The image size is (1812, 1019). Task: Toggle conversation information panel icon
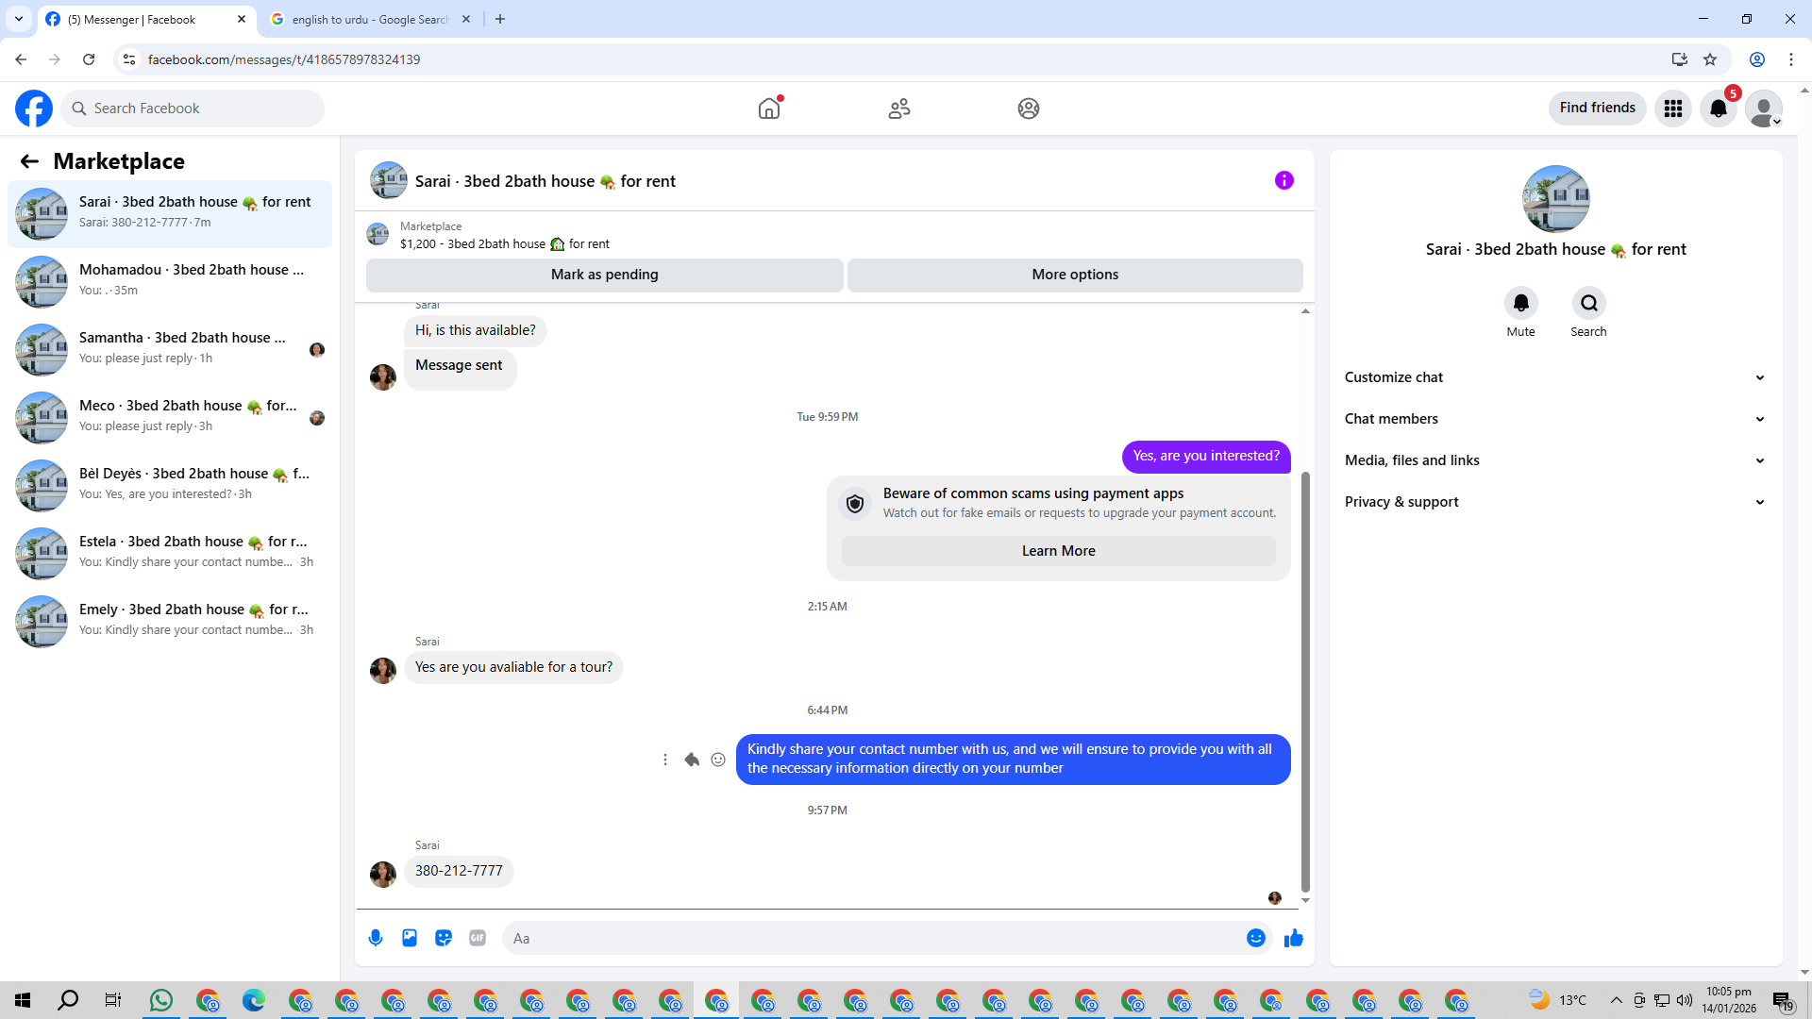pos(1283,180)
